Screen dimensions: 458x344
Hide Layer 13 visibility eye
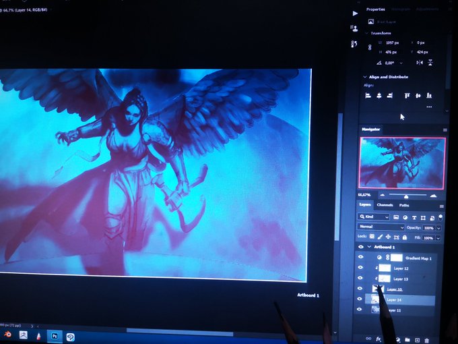[360, 278]
